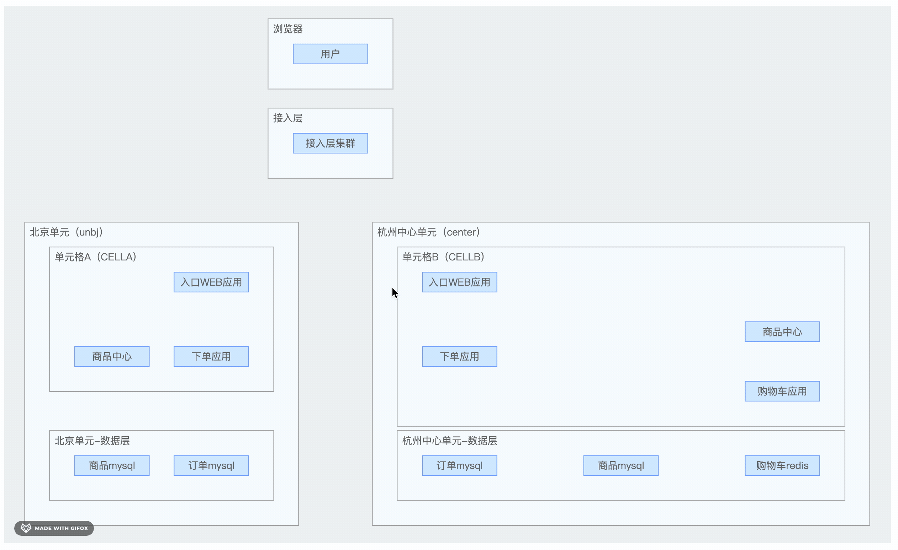
Task: Select 商品mysql in 杭州中心单元-数据层
Action: pyautogui.click(x=620, y=465)
